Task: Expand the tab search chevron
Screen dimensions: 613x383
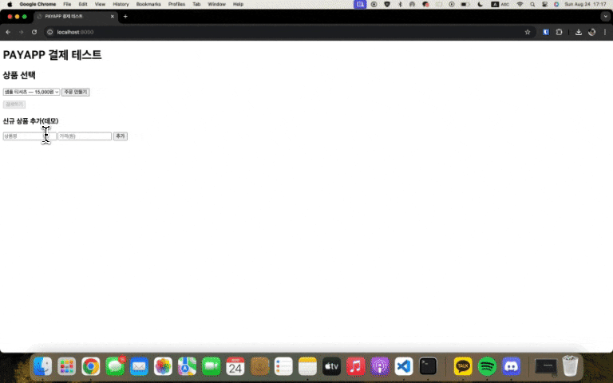Action: tap(606, 17)
